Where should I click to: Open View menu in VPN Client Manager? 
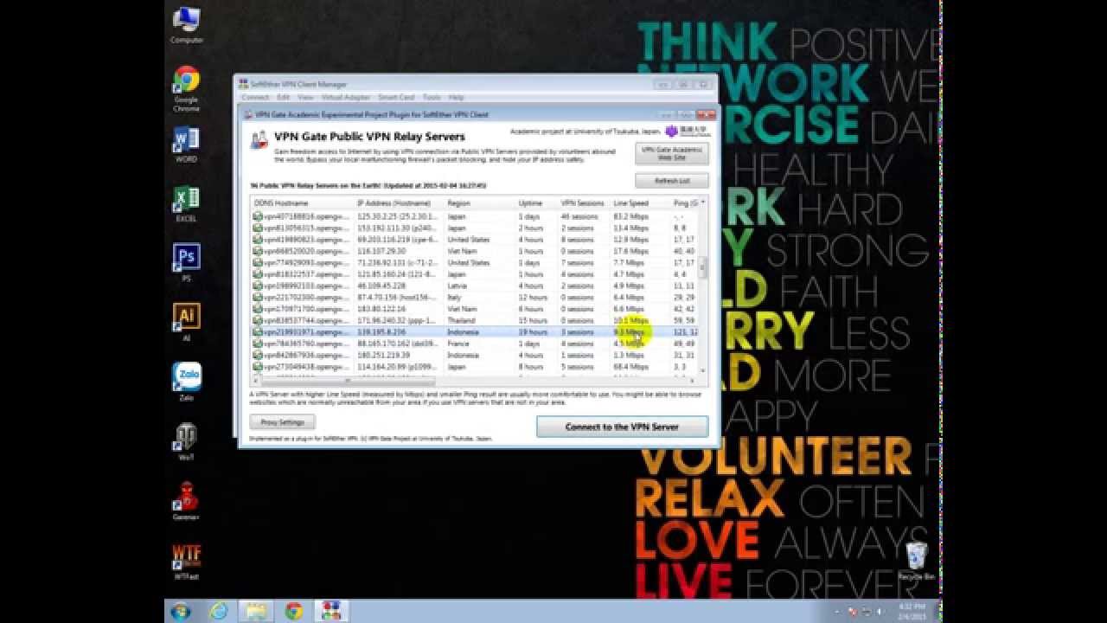[x=305, y=98]
